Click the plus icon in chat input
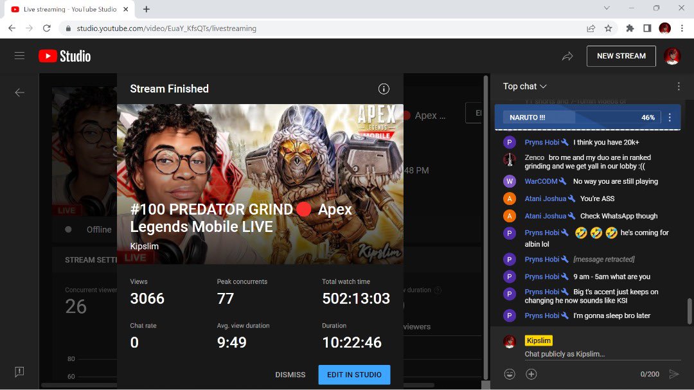The height and width of the screenshot is (390, 694). [531, 374]
